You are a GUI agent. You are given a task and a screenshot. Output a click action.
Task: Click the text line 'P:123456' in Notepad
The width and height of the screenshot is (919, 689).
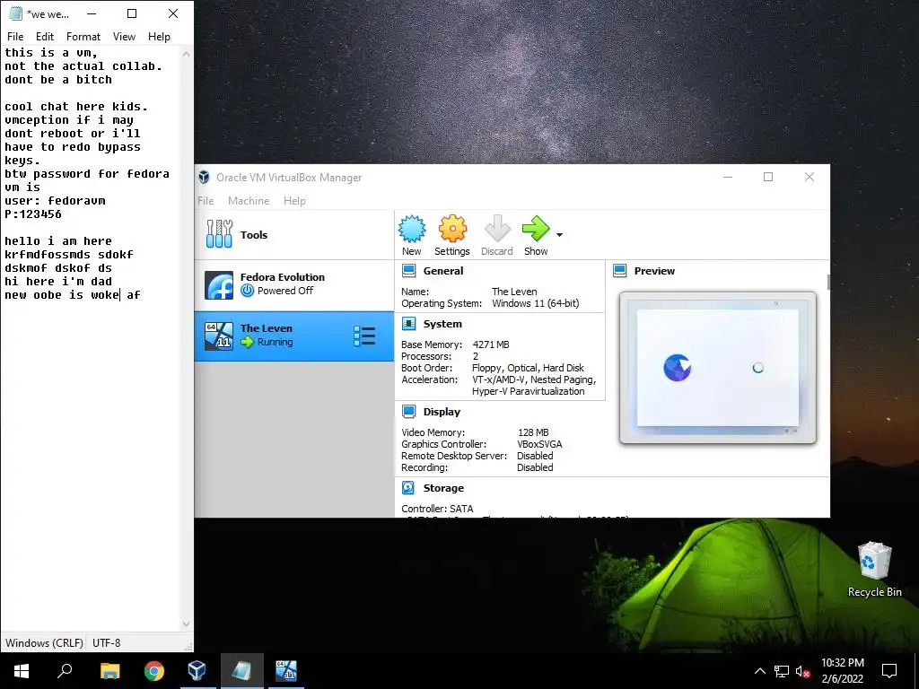coord(33,214)
